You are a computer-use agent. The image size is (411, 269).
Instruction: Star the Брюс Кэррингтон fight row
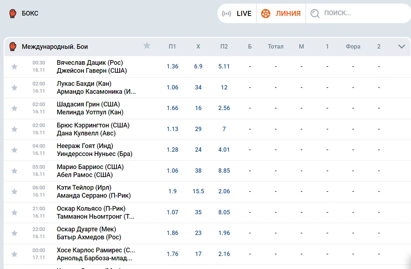(15, 129)
